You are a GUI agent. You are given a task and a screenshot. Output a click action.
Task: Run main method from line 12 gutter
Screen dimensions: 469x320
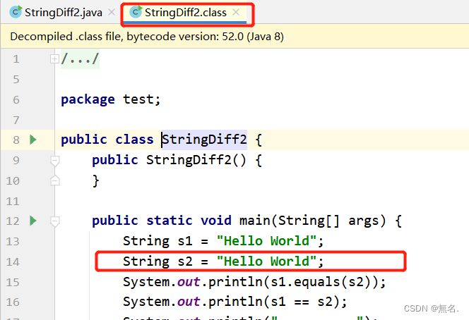(x=33, y=221)
